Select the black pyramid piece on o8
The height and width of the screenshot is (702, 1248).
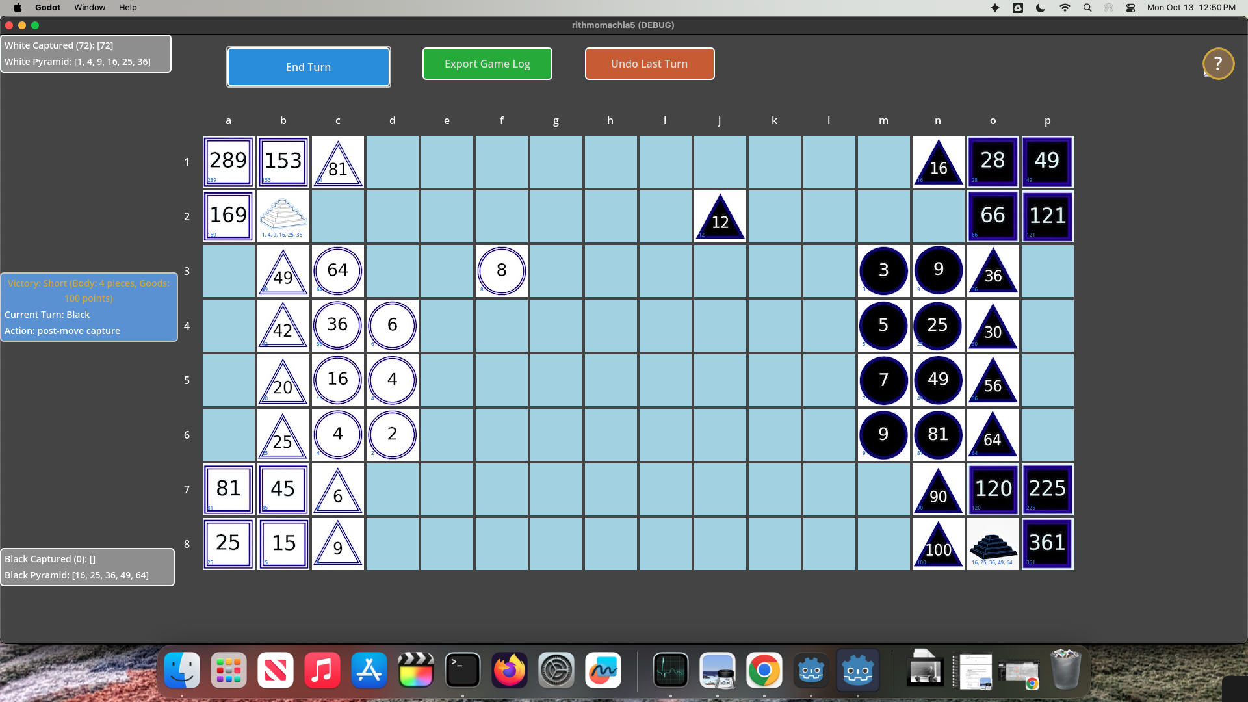click(993, 544)
